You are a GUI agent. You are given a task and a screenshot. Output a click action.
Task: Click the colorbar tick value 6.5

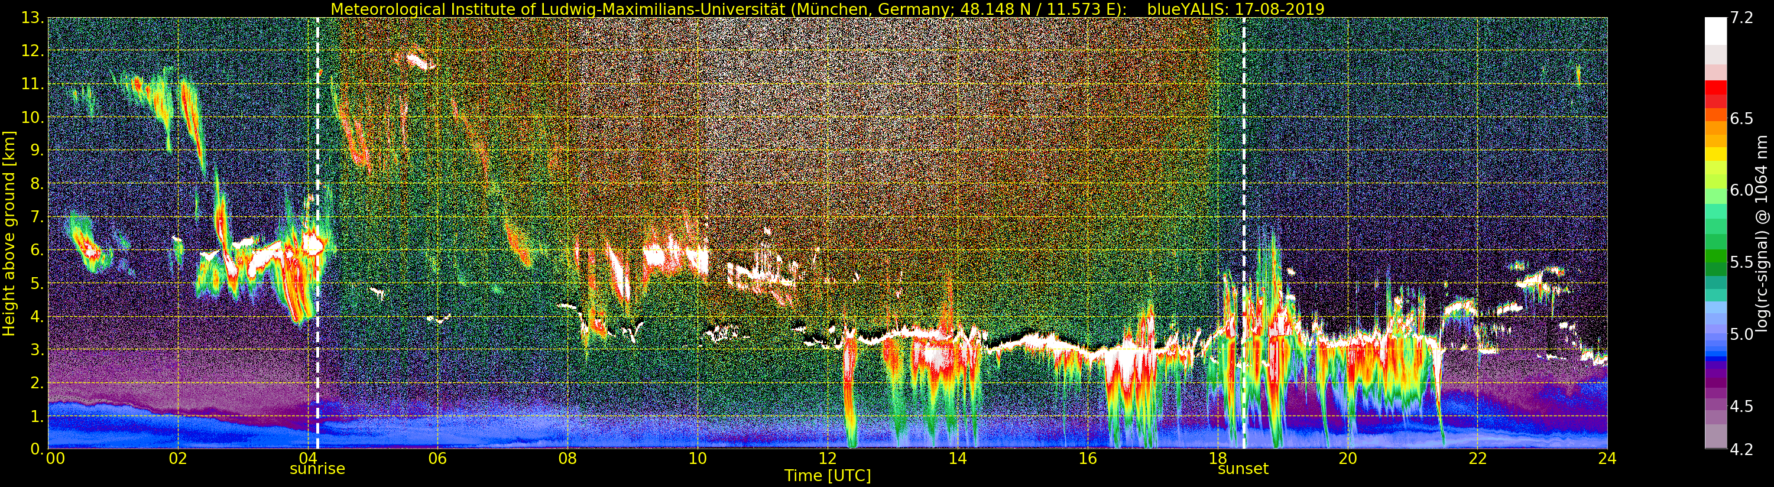[1741, 118]
